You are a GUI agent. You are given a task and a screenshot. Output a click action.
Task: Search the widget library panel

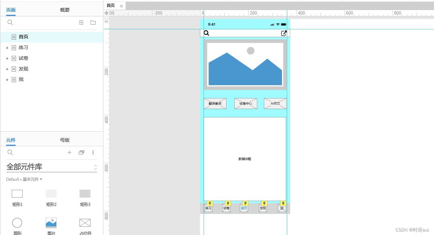coord(10,152)
